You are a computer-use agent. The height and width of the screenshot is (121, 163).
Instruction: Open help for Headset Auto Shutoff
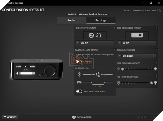(x=114, y=27)
